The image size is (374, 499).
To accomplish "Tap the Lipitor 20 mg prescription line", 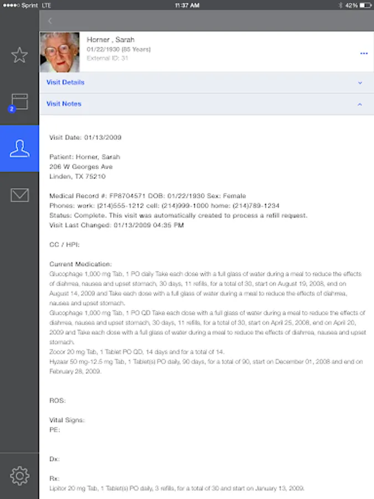I will 177,488.
